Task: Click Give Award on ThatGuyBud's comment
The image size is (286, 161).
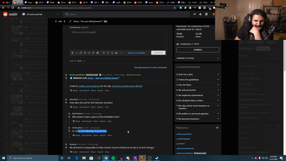Action: tap(87, 135)
